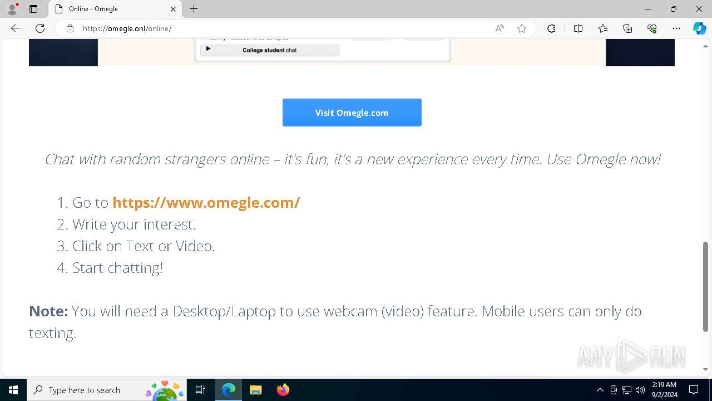
Task: Open the notification center icon
Action: click(694, 390)
